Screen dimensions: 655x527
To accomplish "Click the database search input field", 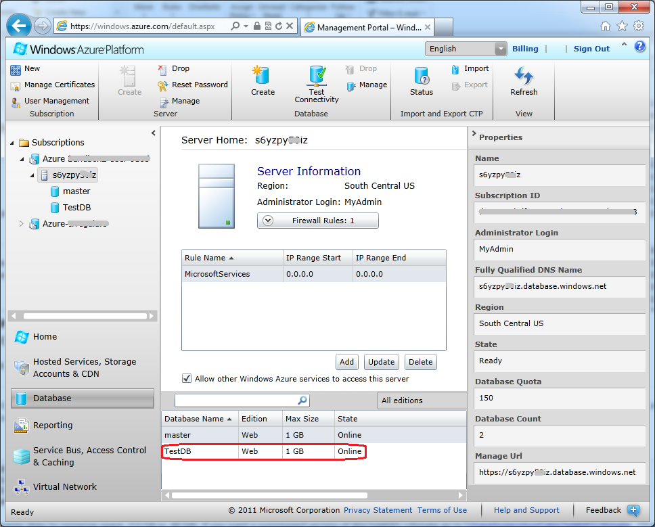I will 236,400.
